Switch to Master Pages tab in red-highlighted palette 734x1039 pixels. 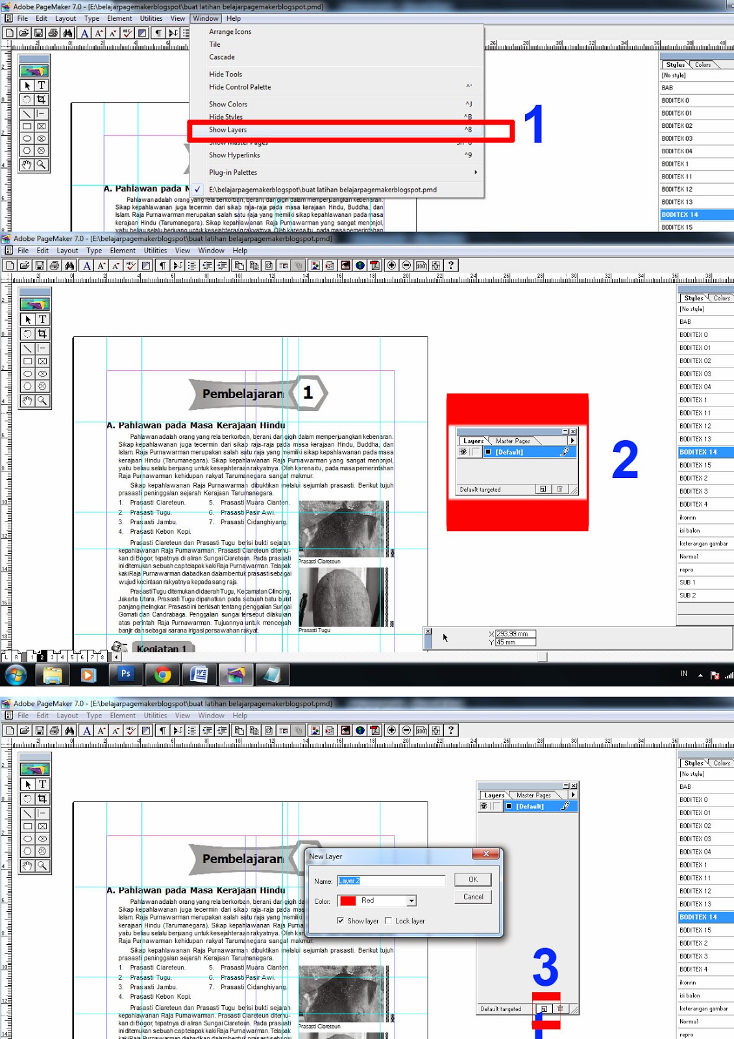coord(513,441)
